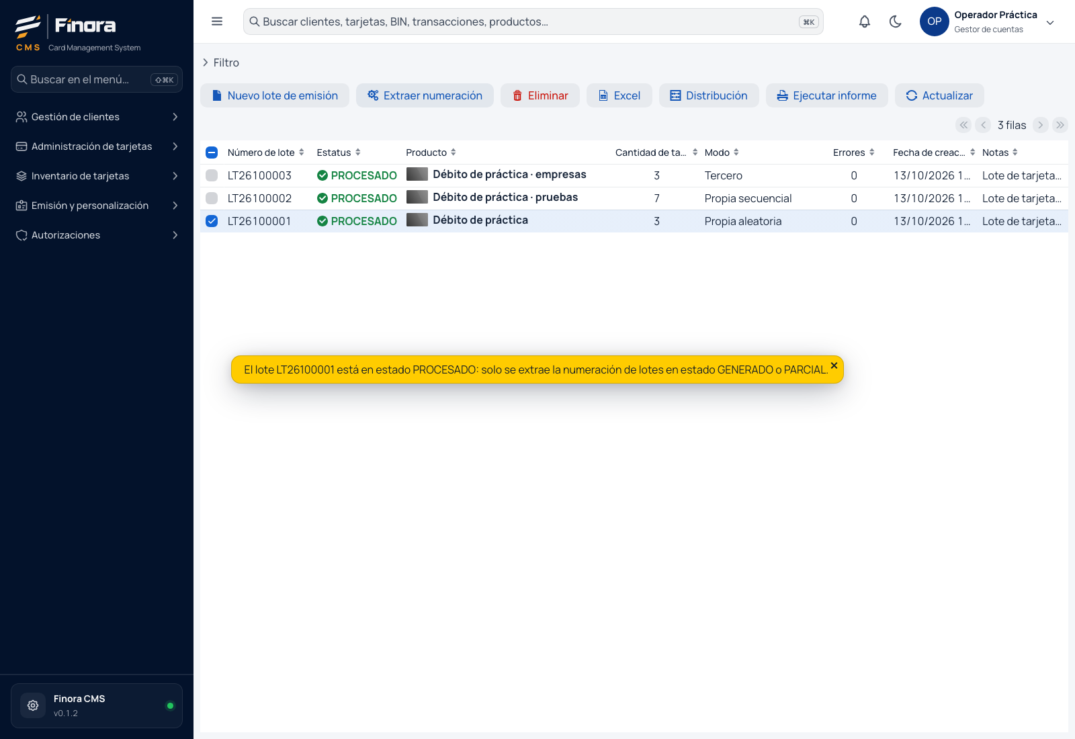The width and height of the screenshot is (1075, 739).
Task: Expand Administración de tarjetas menu
Action: point(97,146)
